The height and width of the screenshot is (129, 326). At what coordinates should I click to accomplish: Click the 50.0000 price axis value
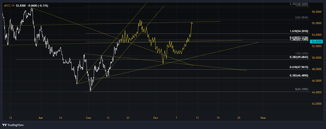tap(317, 58)
